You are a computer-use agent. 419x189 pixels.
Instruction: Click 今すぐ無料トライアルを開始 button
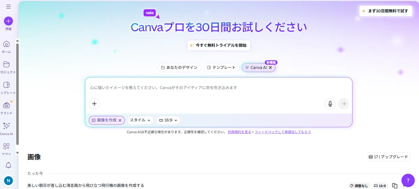pos(219,45)
